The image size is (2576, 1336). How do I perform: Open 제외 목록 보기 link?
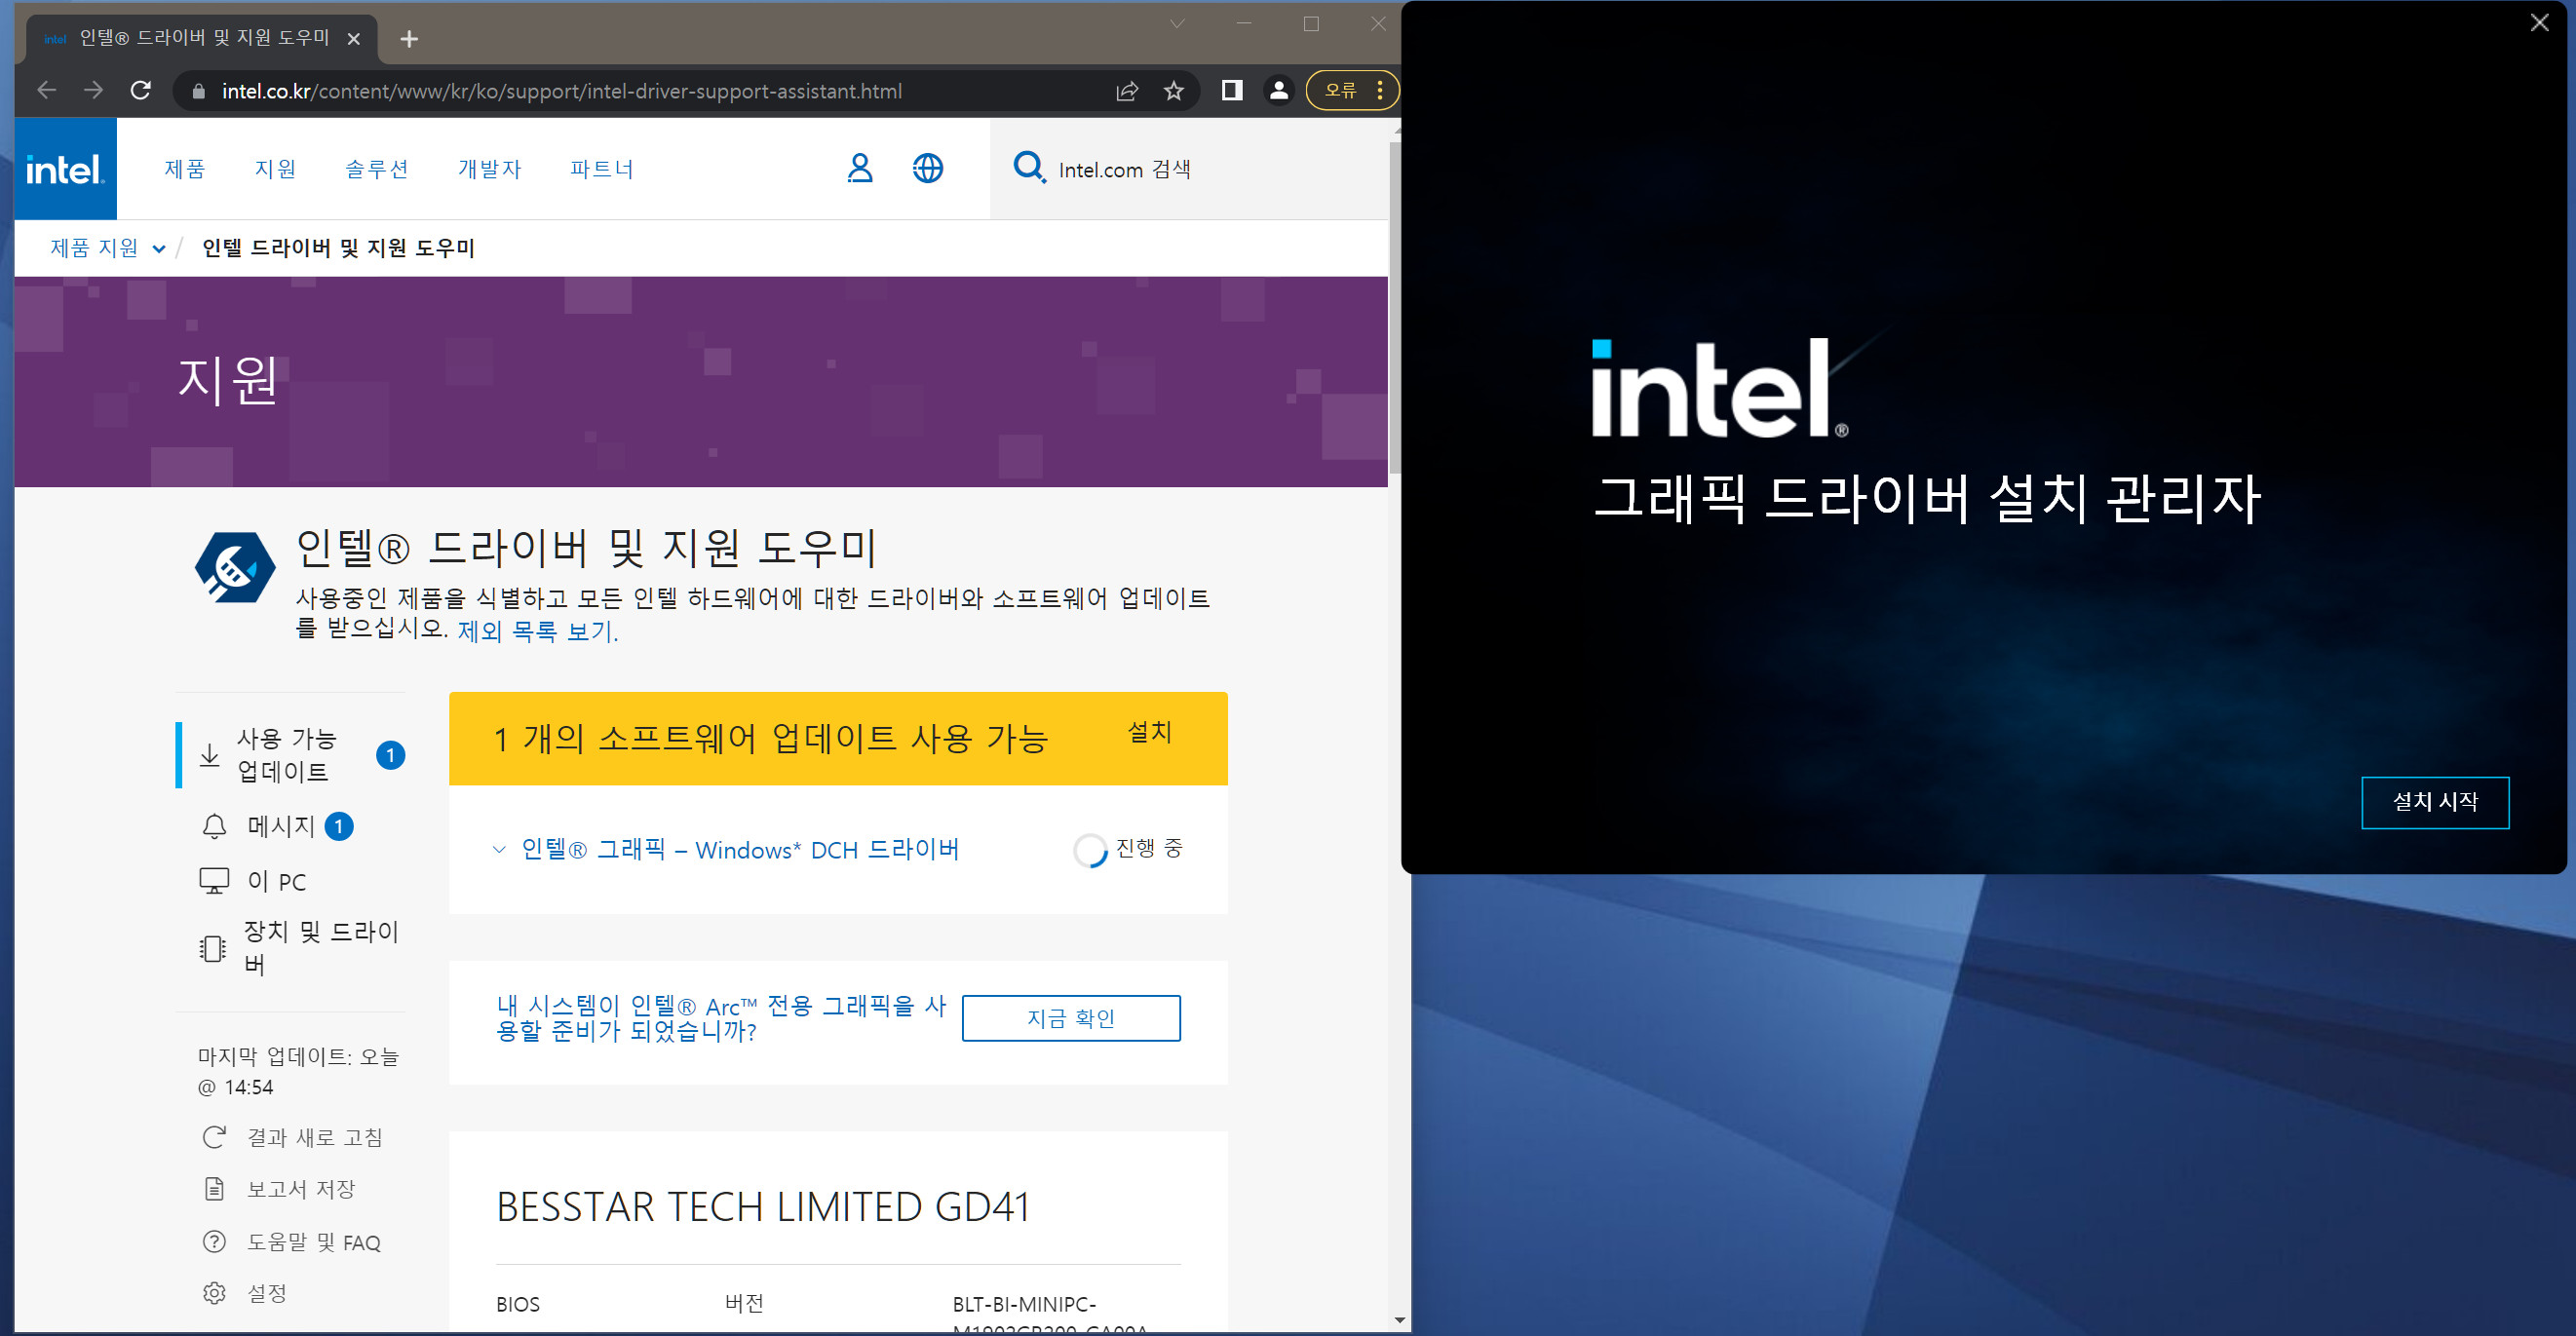(x=538, y=631)
